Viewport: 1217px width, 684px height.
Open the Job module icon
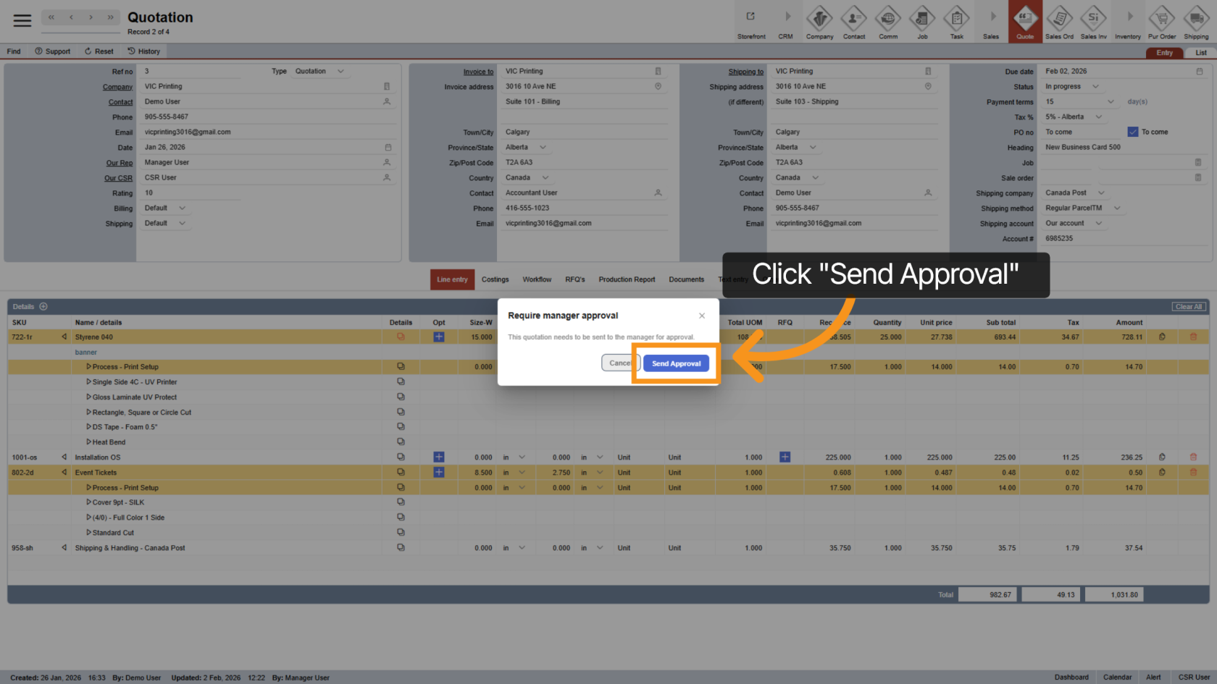(922, 18)
